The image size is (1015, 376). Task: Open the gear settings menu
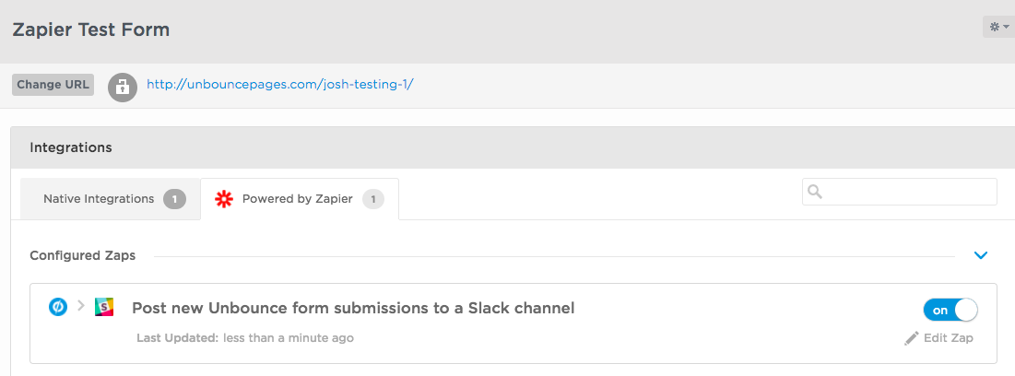998,27
